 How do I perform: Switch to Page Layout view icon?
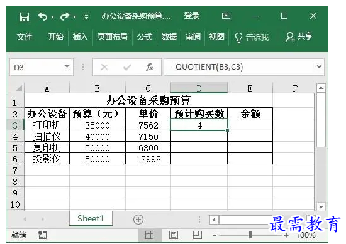174,235
